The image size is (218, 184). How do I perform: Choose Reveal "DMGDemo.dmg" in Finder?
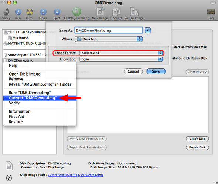point(40,84)
